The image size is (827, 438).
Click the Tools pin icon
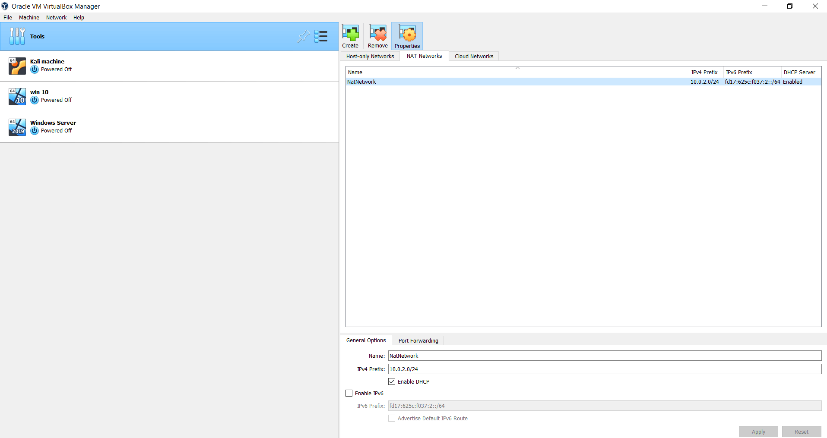click(x=304, y=36)
